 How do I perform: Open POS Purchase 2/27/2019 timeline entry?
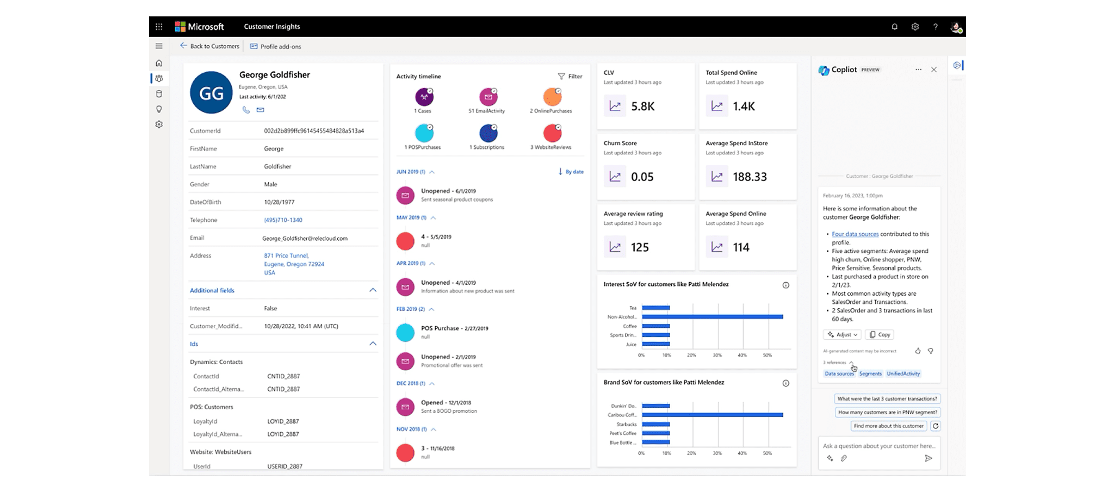(490, 332)
